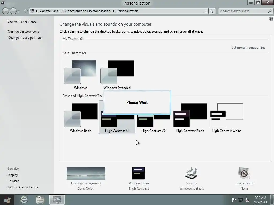The height and width of the screenshot is (205, 274).
Task: Click the Forward navigation arrow
Action: point(13,11)
